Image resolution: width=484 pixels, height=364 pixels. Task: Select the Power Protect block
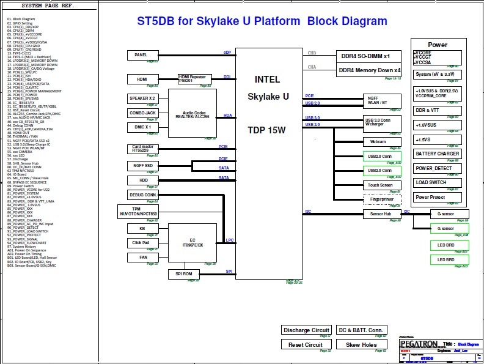438,197
